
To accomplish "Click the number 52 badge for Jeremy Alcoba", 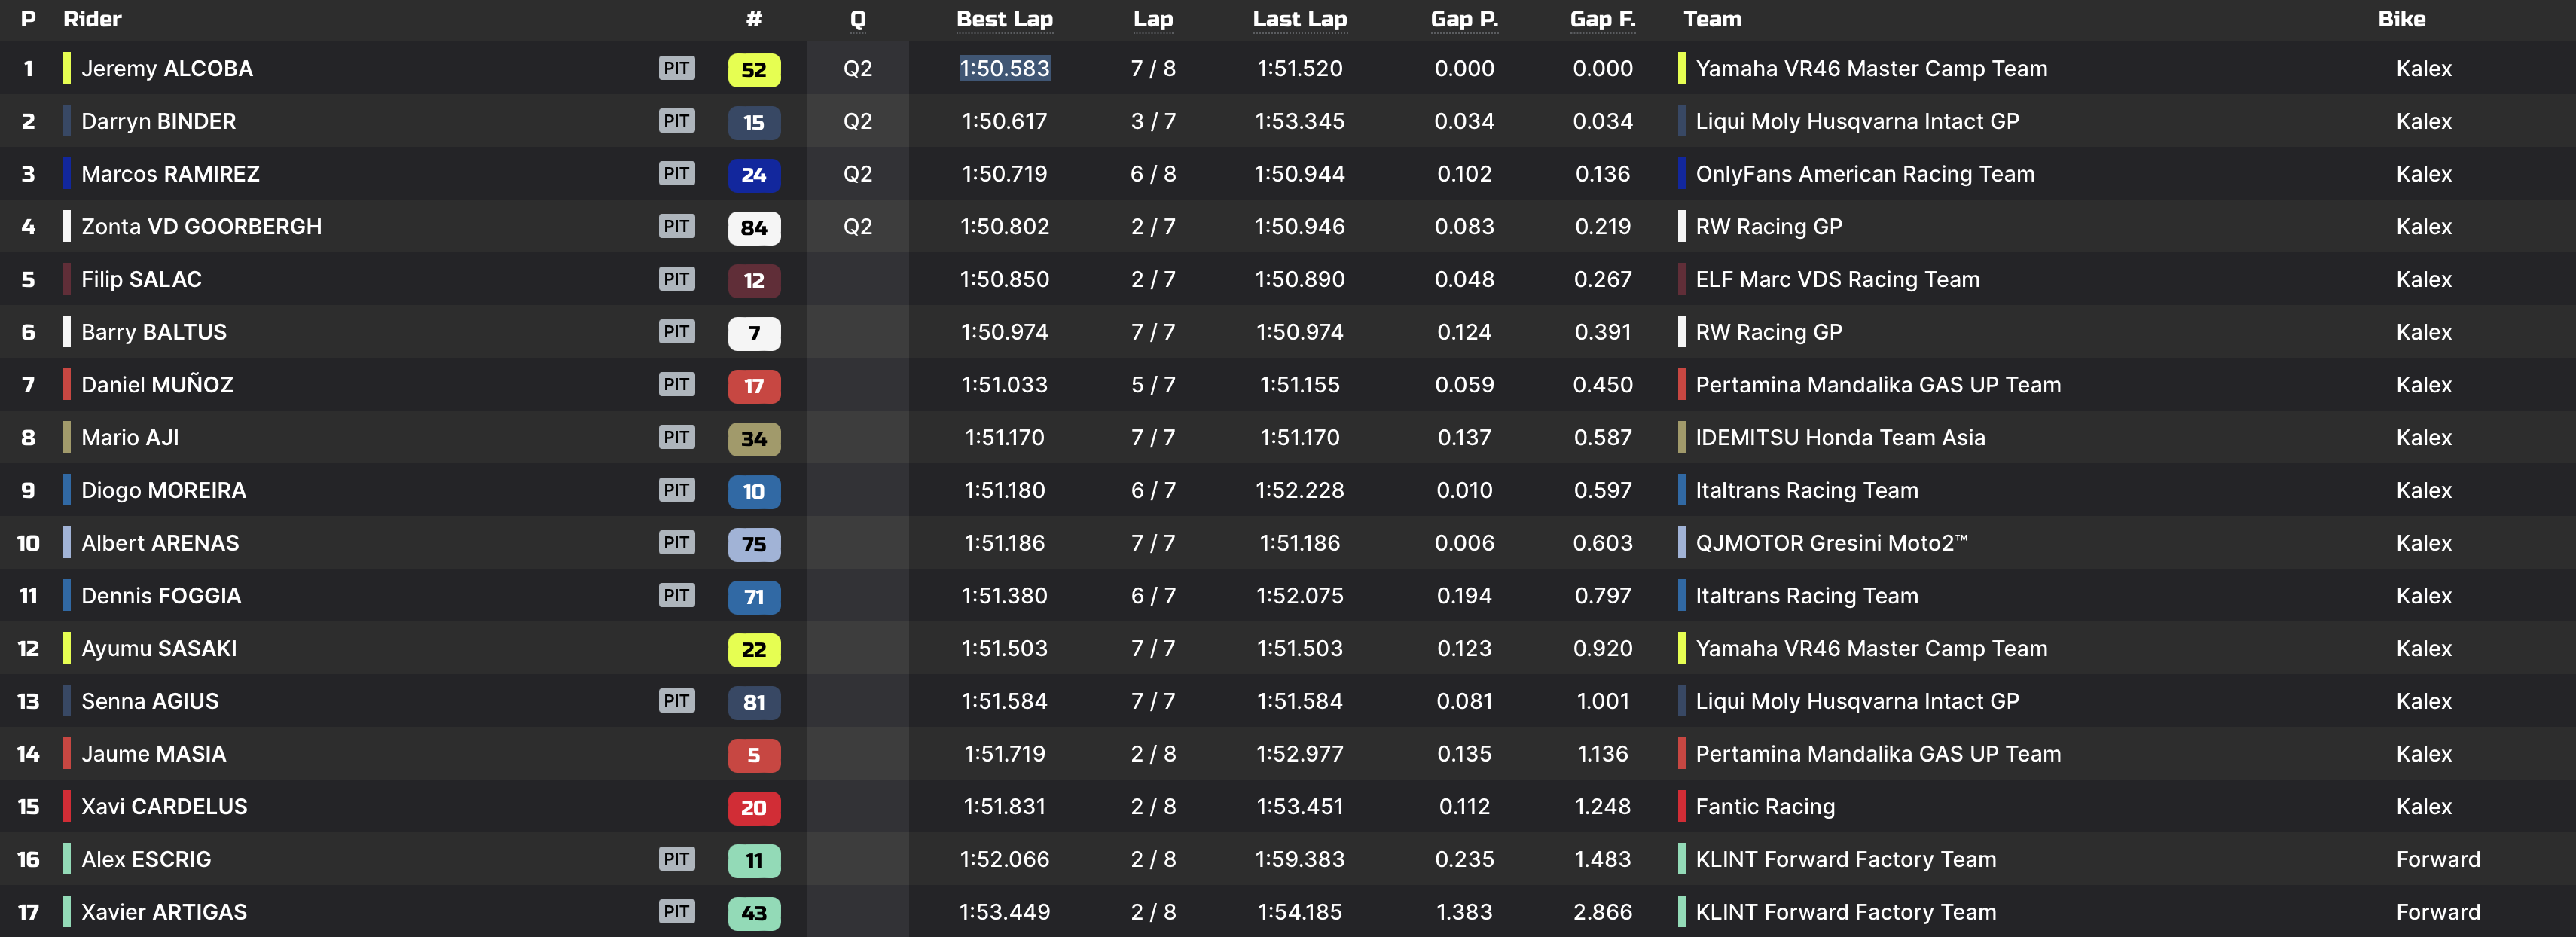I will pyautogui.click(x=754, y=69).
